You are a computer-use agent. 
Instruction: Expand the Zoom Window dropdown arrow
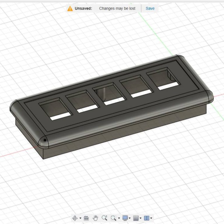click(119, 218)
